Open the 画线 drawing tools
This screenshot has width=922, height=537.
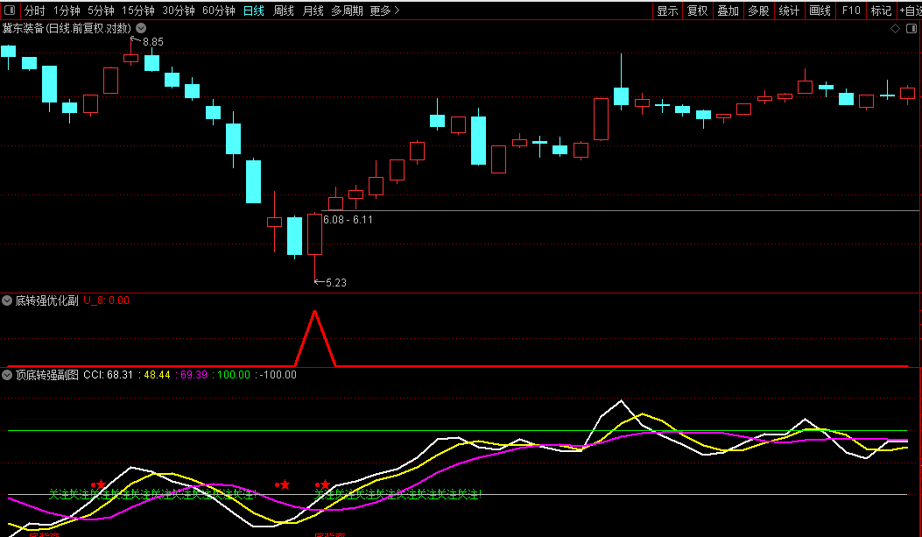[820, 11]
